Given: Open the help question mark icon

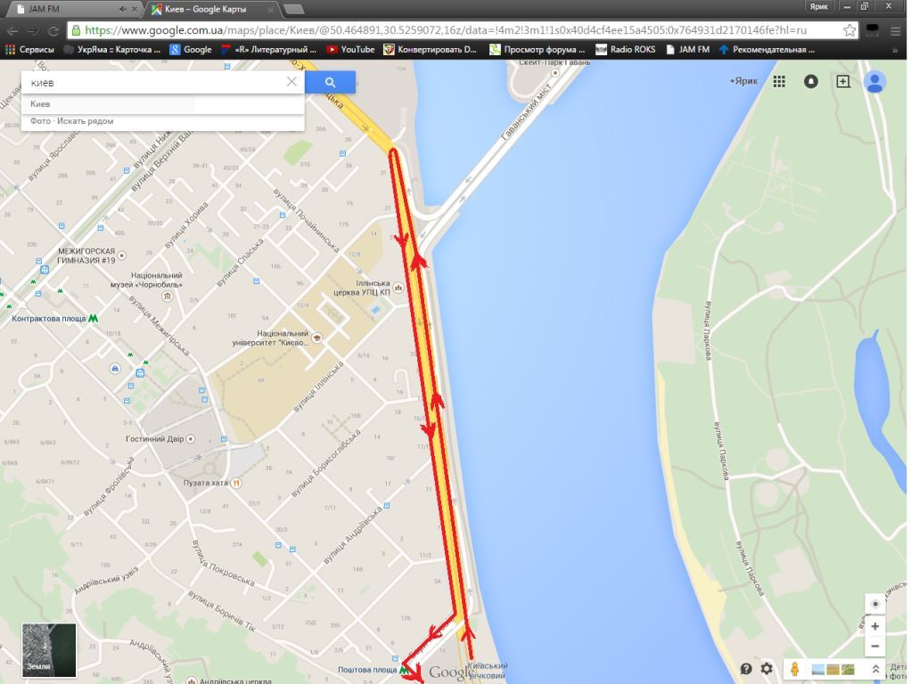Looking at the screenshot, I should (x=746, y=669).
